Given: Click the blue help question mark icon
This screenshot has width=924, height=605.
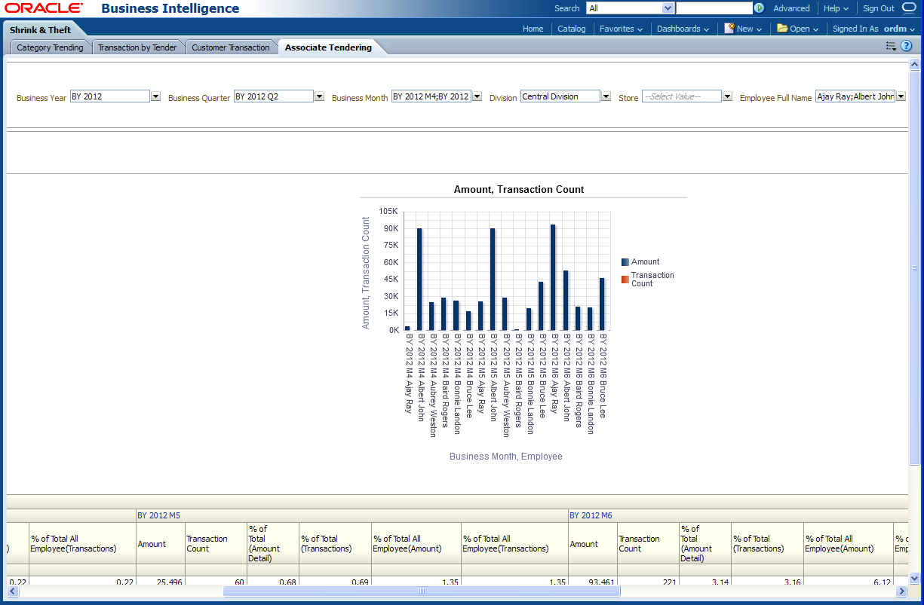Looking at the screenshot, I should pyautogui.click(x=907, y=46).
